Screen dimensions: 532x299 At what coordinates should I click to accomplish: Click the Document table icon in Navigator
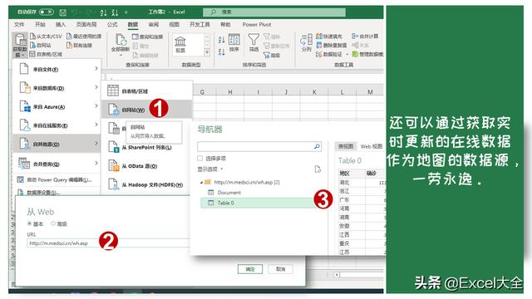click(210, 192)
